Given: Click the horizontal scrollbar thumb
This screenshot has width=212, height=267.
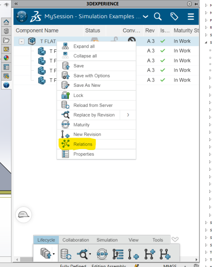Looking at the screenshot, I should [x=26, y=259].
